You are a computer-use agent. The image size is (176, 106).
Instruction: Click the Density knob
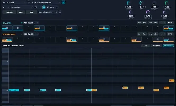129,3
